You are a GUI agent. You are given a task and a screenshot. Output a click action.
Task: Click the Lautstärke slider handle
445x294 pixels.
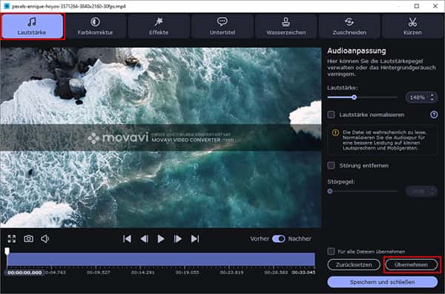click(354, 97)
